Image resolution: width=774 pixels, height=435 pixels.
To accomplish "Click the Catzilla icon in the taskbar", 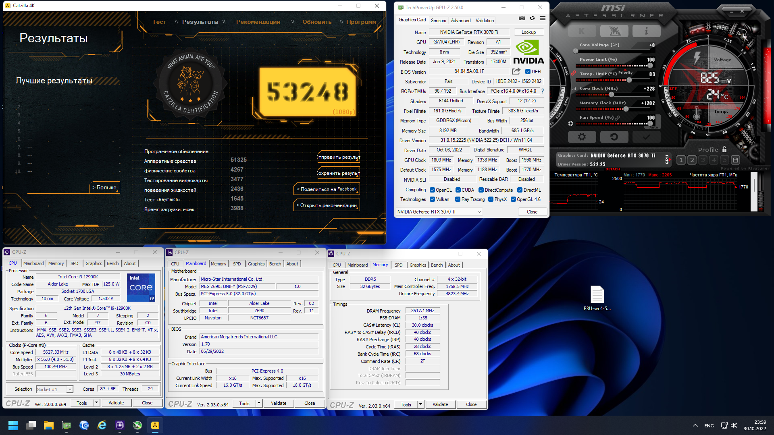I will 155,425.
